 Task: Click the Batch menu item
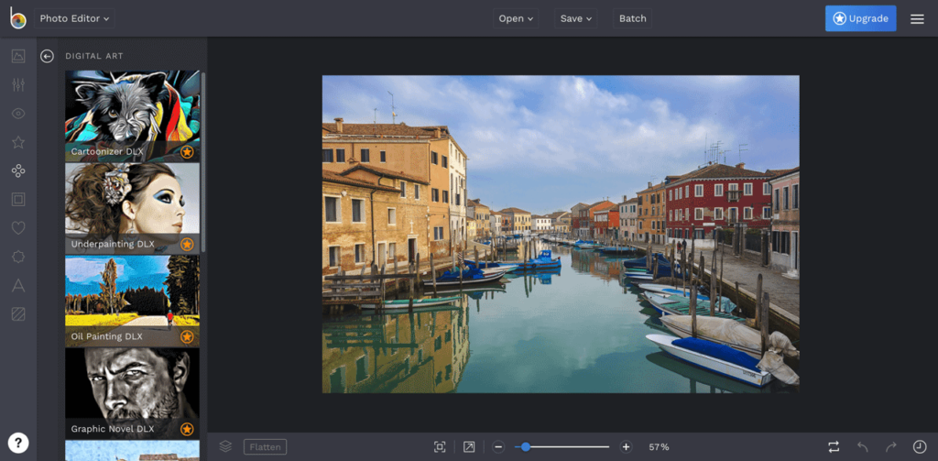click(632, 18)
